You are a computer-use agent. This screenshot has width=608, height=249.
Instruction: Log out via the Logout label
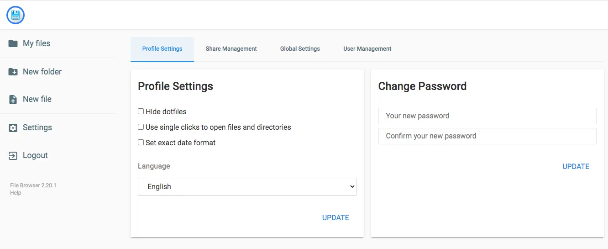point(35,155)
